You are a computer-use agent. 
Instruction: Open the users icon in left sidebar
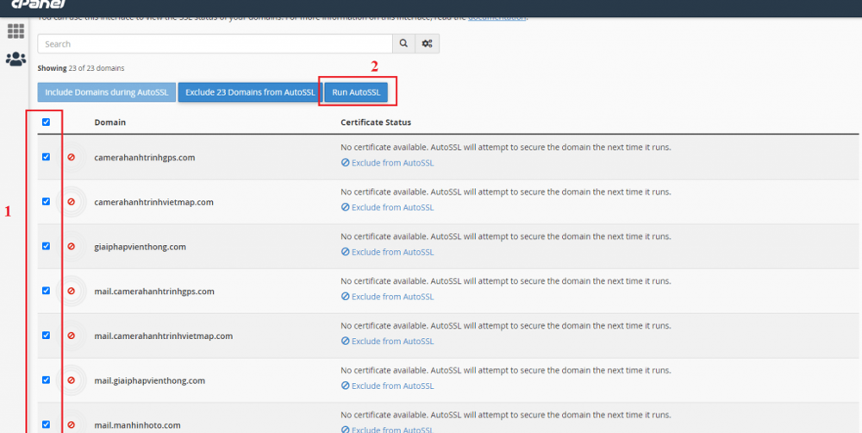(16, 59)
